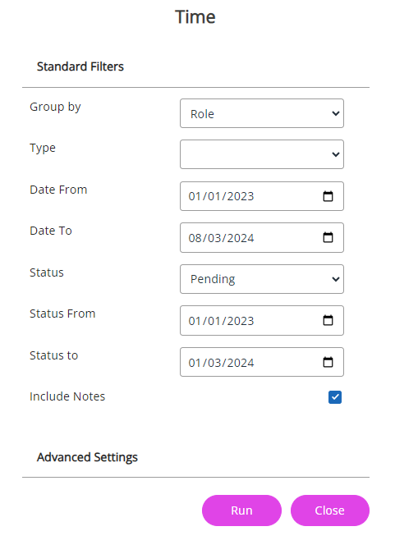Viewport: 395px width, 554px height.
Task: Expand the empty Type dropdown
Action: click(262, 154)
